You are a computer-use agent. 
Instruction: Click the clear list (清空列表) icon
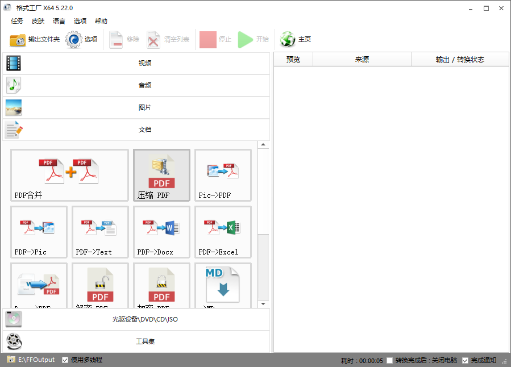coord(153,40)
